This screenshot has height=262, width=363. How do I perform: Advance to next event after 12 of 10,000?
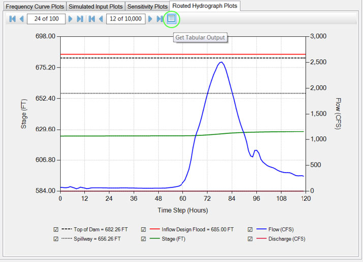coord(151,19)
